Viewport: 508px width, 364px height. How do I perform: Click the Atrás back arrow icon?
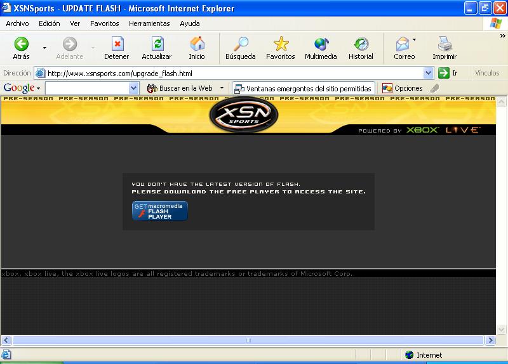(21, 44)
